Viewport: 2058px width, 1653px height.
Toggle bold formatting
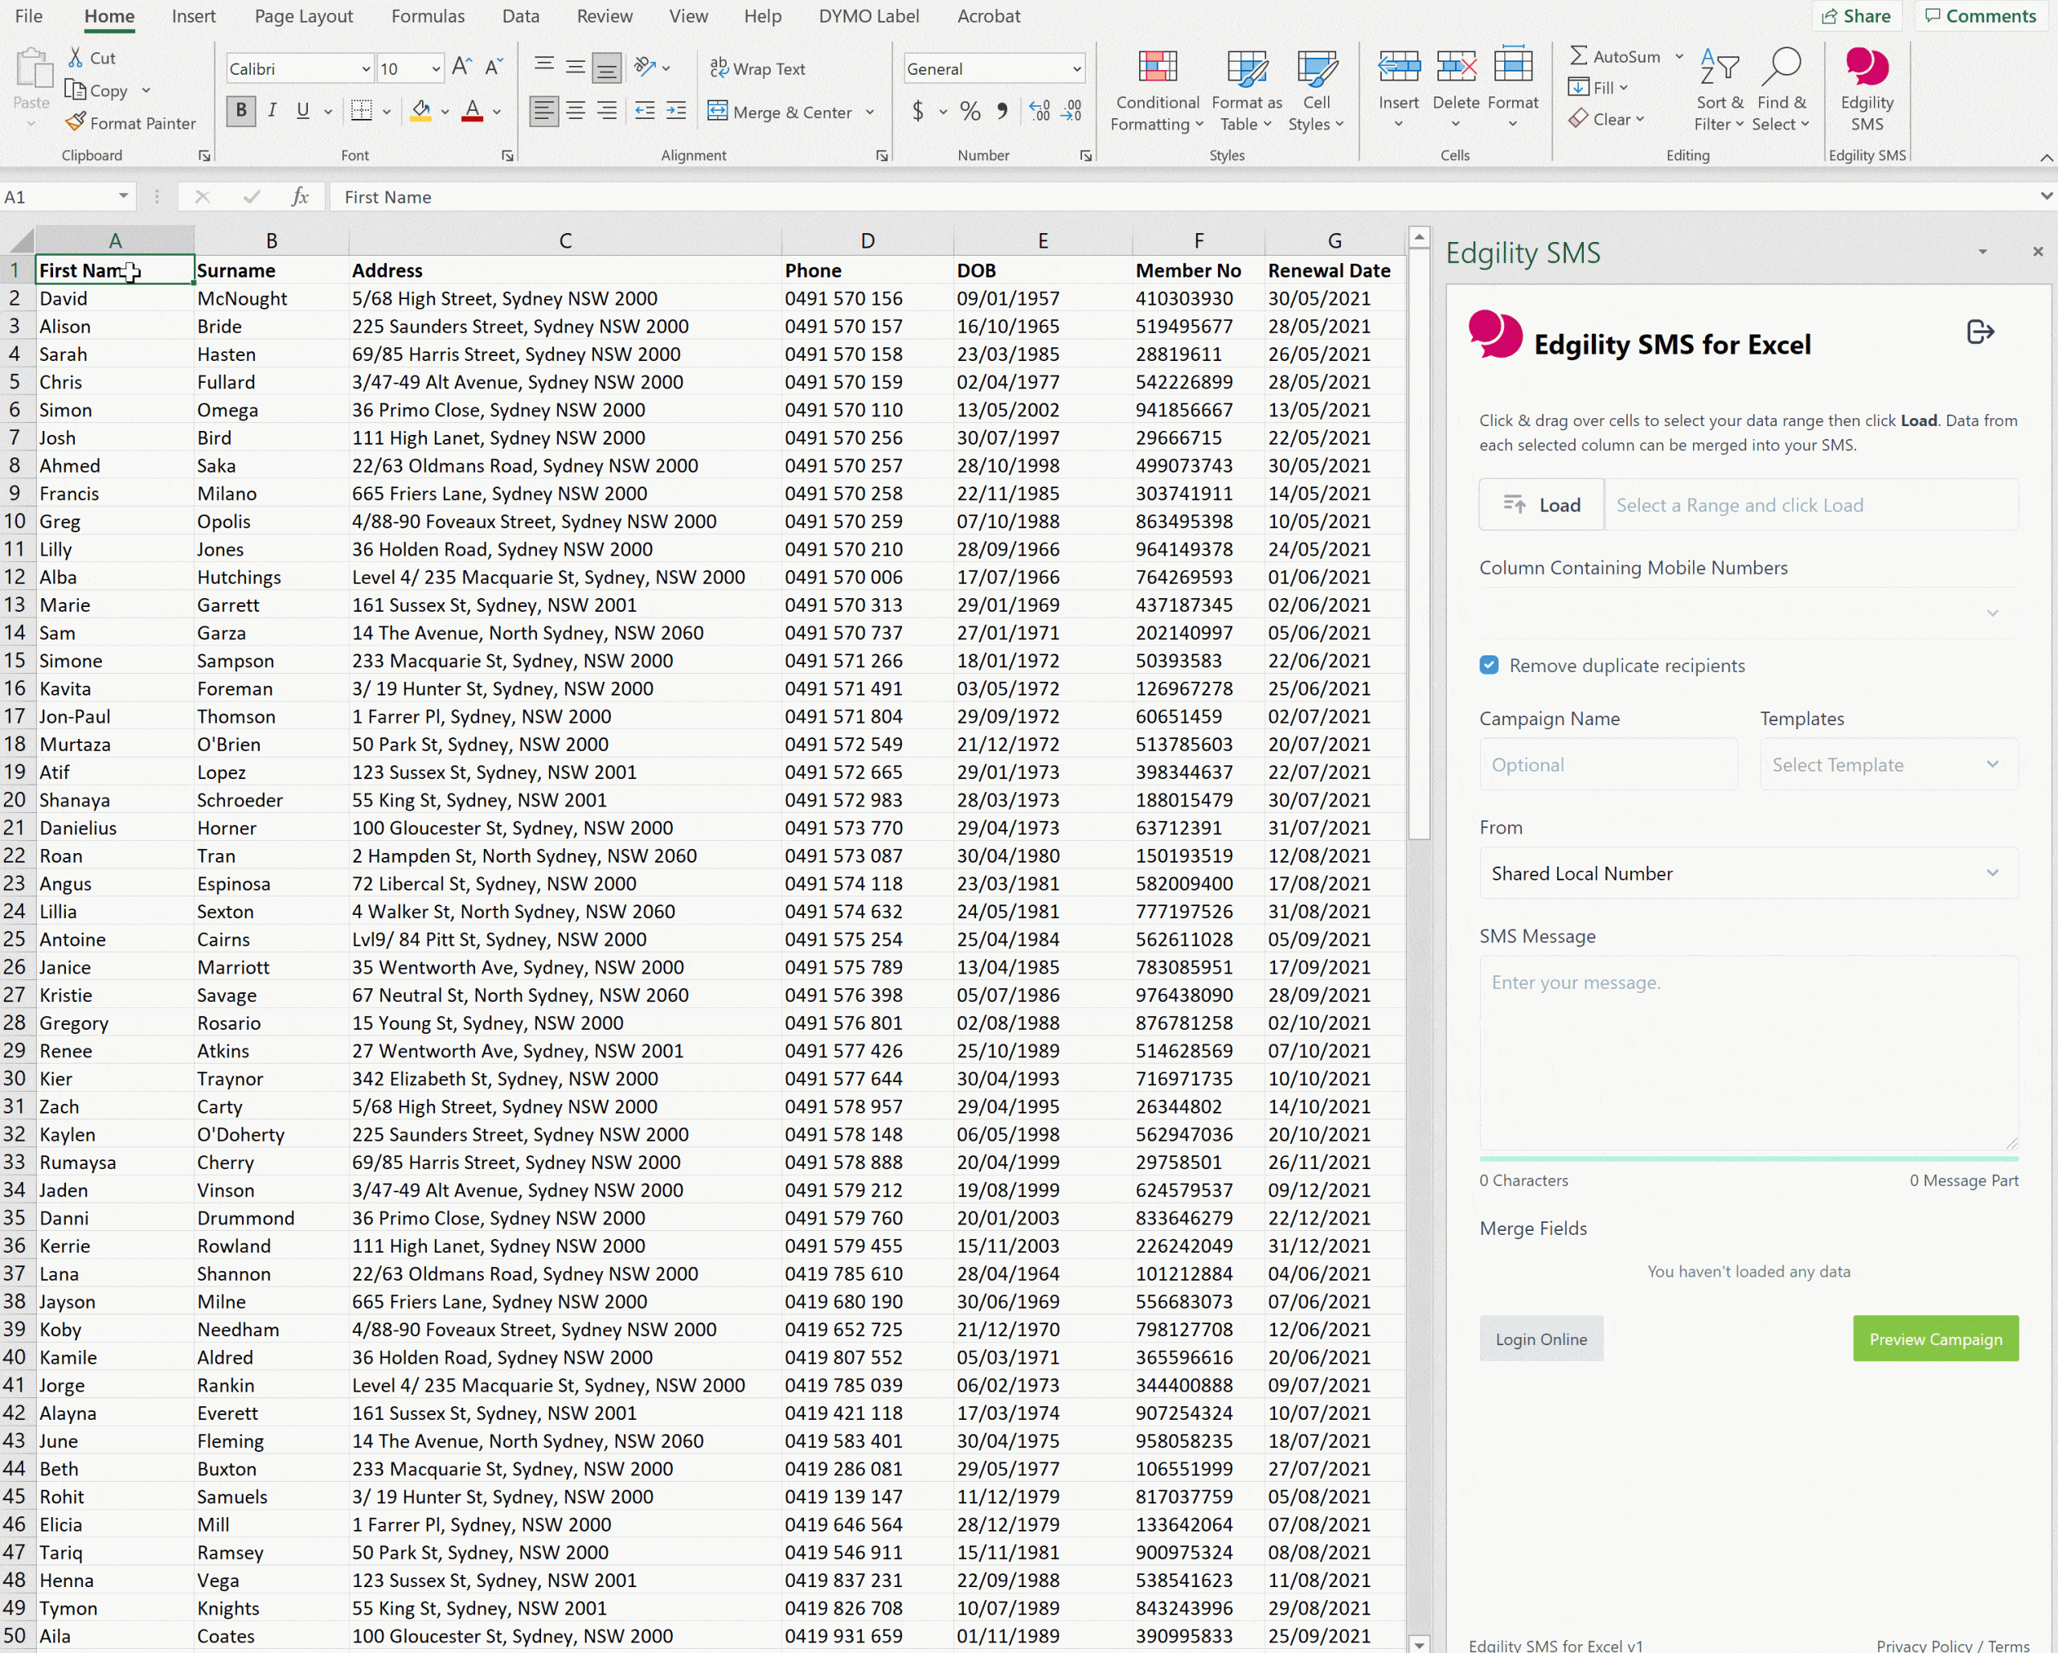[x=240, y=111]
